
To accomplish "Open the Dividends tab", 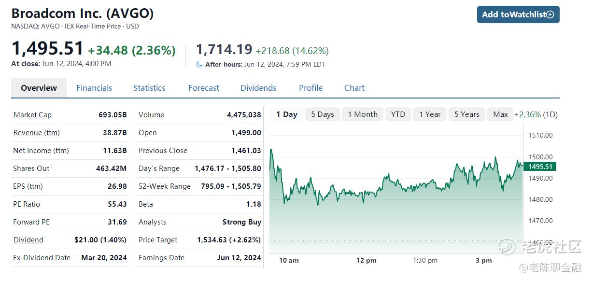I will point(258,88).
